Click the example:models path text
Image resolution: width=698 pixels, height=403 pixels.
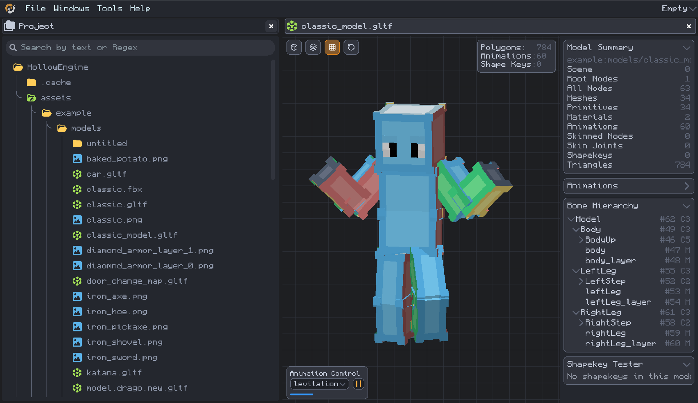629,60
